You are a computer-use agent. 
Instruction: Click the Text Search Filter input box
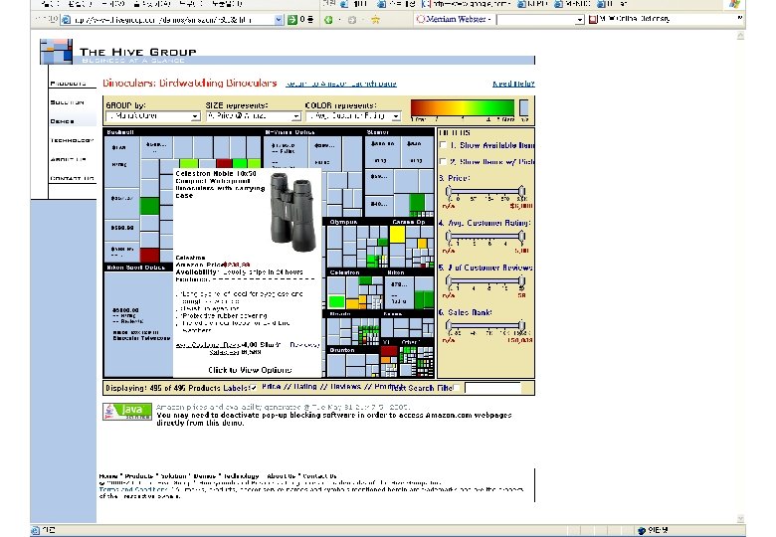492,388
